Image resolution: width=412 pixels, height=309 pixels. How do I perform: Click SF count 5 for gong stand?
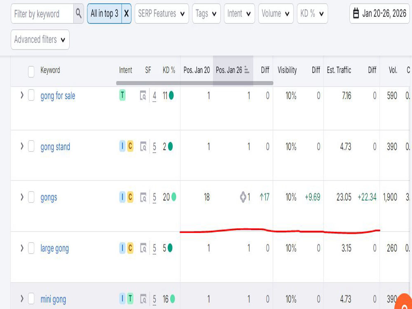tap(154, 147)
